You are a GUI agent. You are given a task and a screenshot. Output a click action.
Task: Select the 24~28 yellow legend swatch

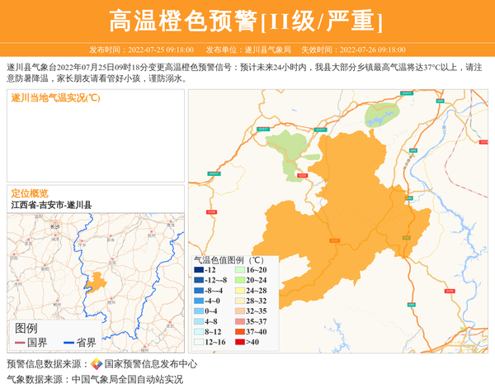[x=240, y=291]
